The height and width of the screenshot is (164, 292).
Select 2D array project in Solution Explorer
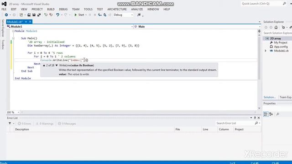point(276,38)
